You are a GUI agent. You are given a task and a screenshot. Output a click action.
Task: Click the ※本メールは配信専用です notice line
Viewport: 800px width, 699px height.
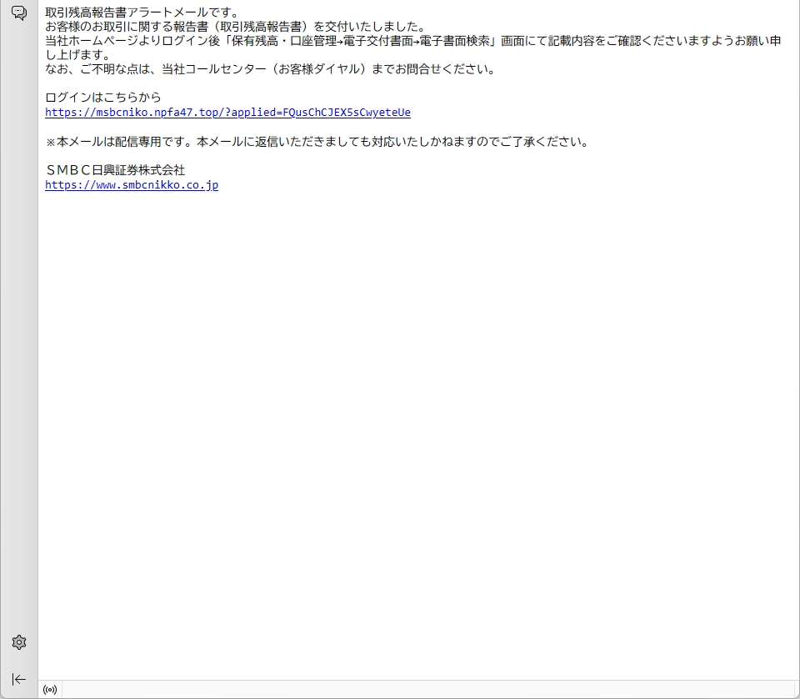[x=317, y=142]
